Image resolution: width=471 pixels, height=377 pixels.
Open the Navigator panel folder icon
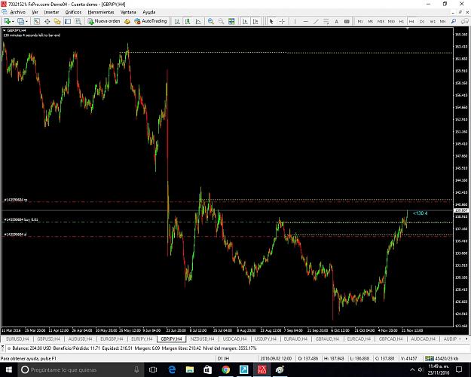57,21
